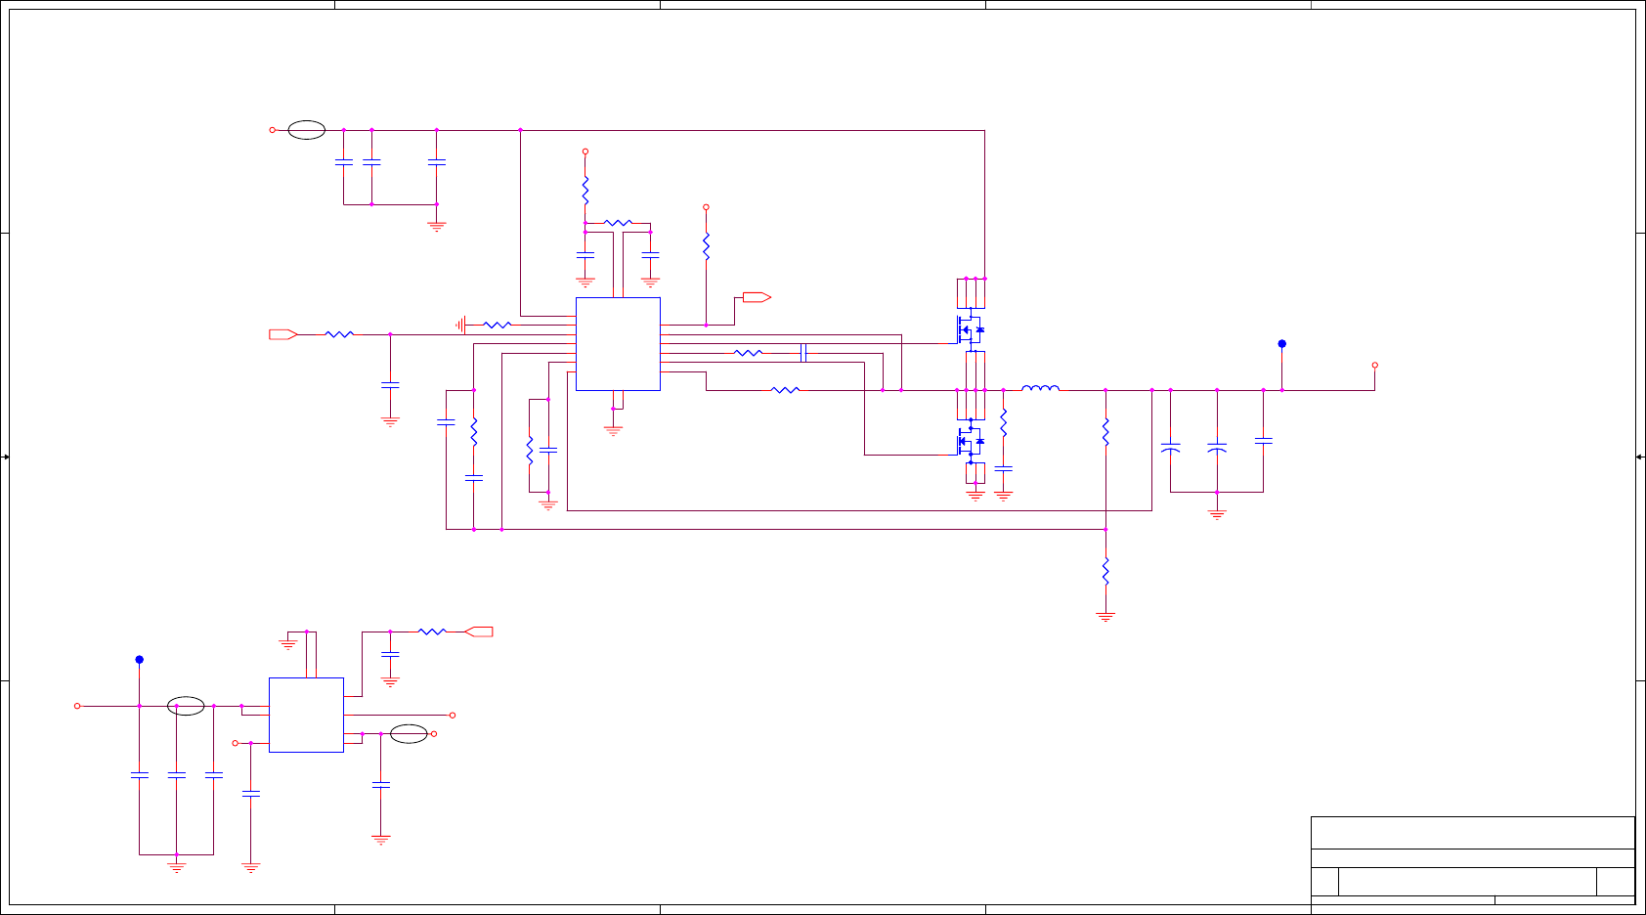Select the lower feedback divider resistor going to ground

pos(1105,571)
